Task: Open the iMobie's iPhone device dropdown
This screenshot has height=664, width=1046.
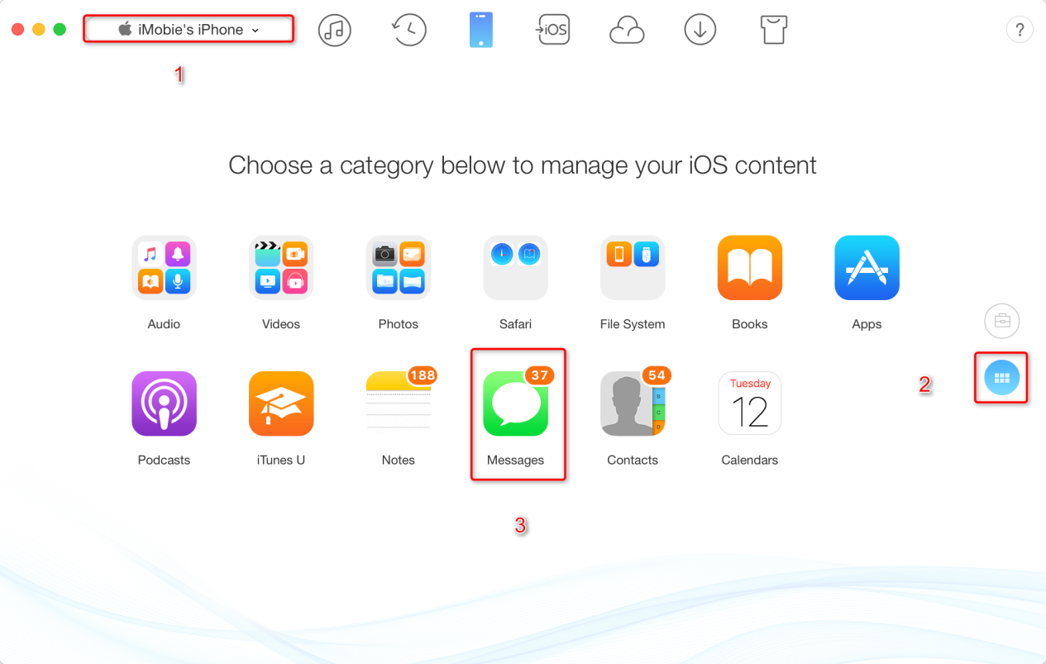Action: (189, 30)
